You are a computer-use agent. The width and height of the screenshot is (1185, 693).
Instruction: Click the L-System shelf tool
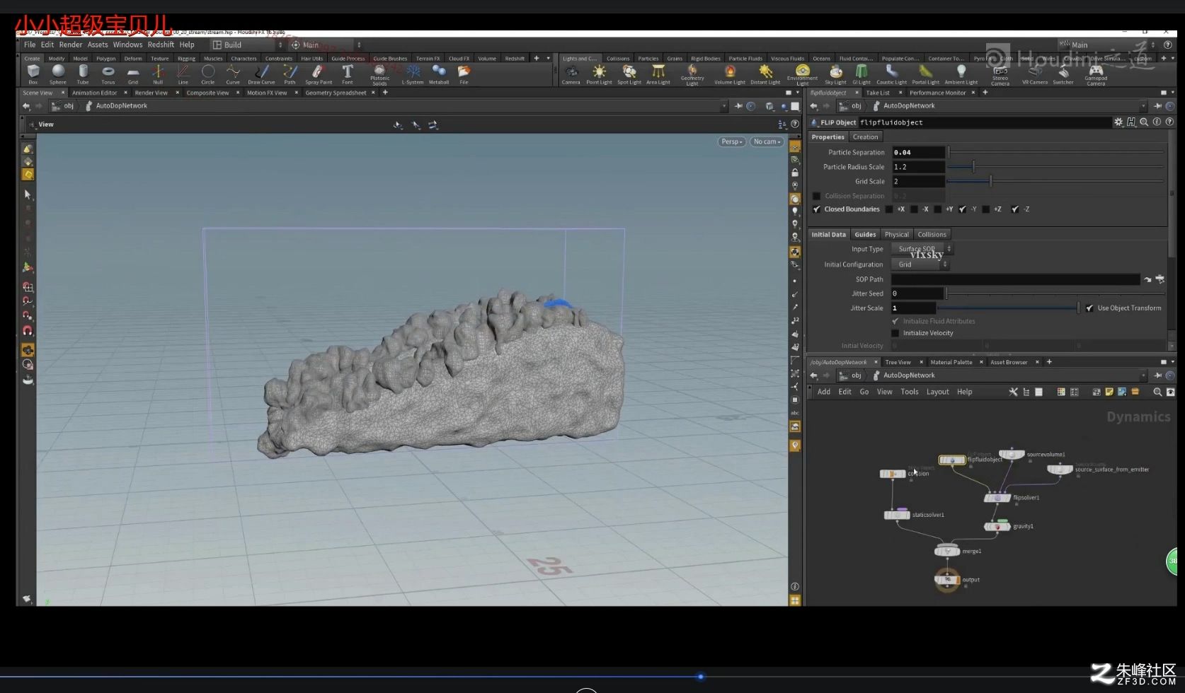413,74
